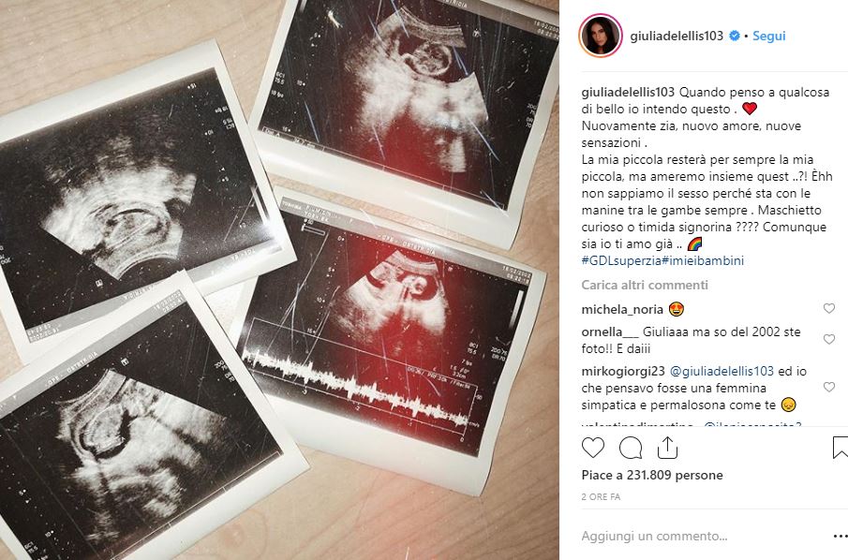
Task: Click the verified badge next to the username
Action: pyautogui.click(x=735, y=36)
